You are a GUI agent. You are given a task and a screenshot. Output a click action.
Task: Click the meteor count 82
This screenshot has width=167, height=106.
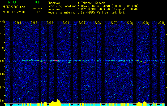click(38, 12)
